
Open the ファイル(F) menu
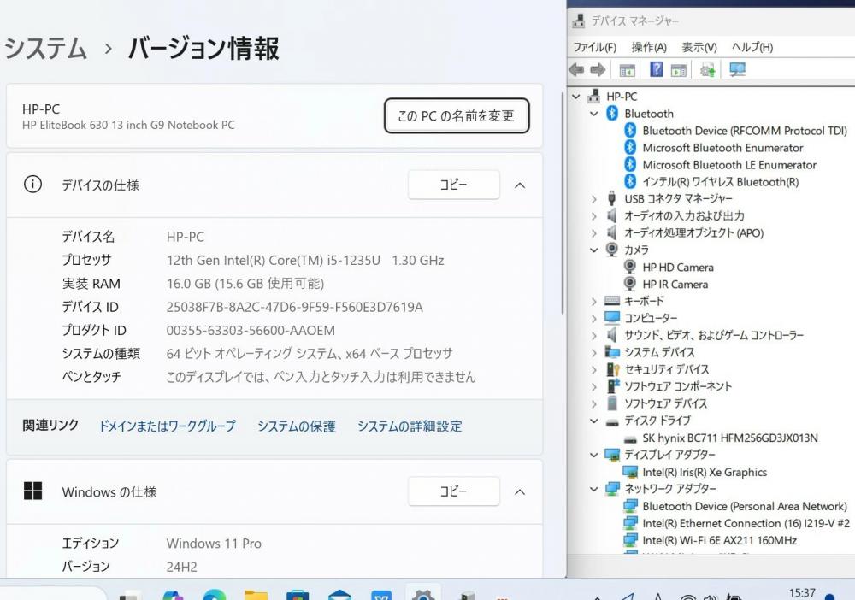click(x=594, y=47)
